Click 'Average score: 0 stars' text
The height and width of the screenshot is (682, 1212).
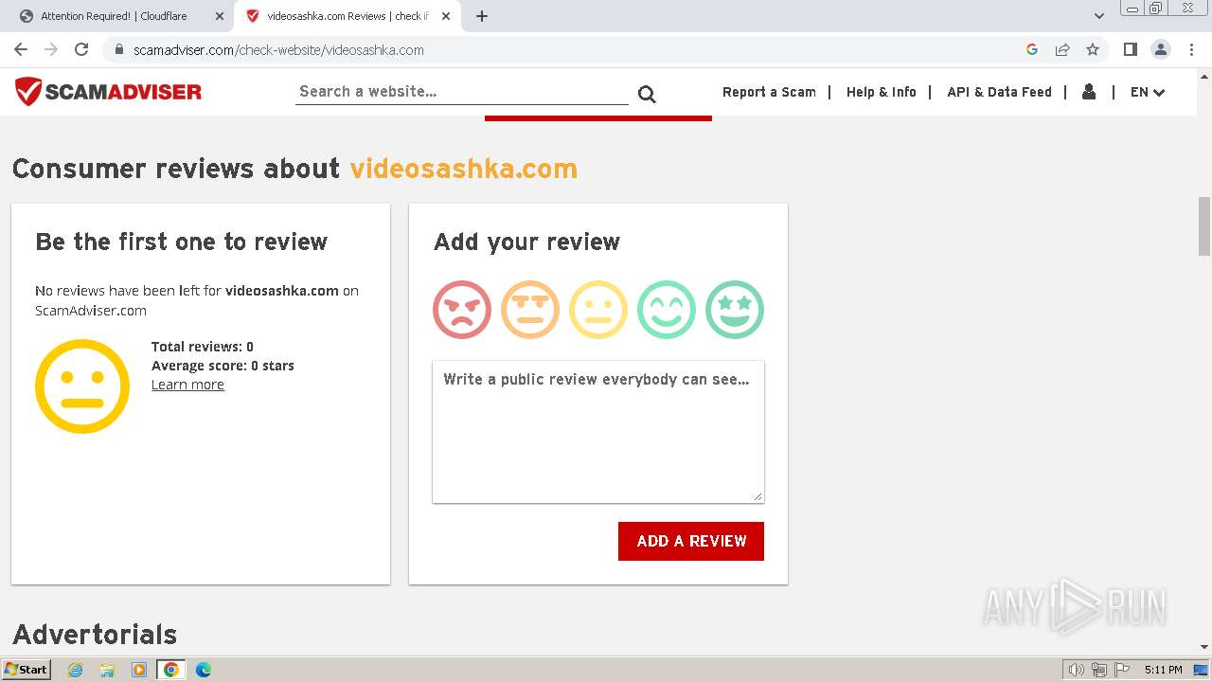click(x=223, y=366)
